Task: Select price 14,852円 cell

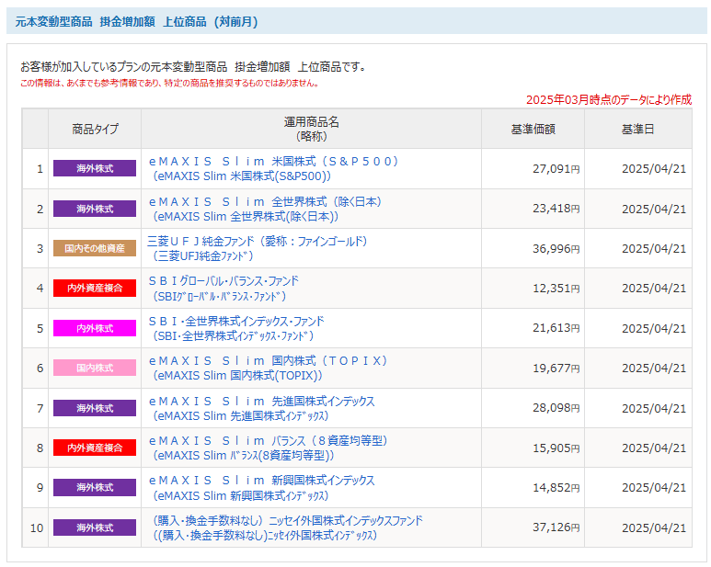Action: click(533, 487)
